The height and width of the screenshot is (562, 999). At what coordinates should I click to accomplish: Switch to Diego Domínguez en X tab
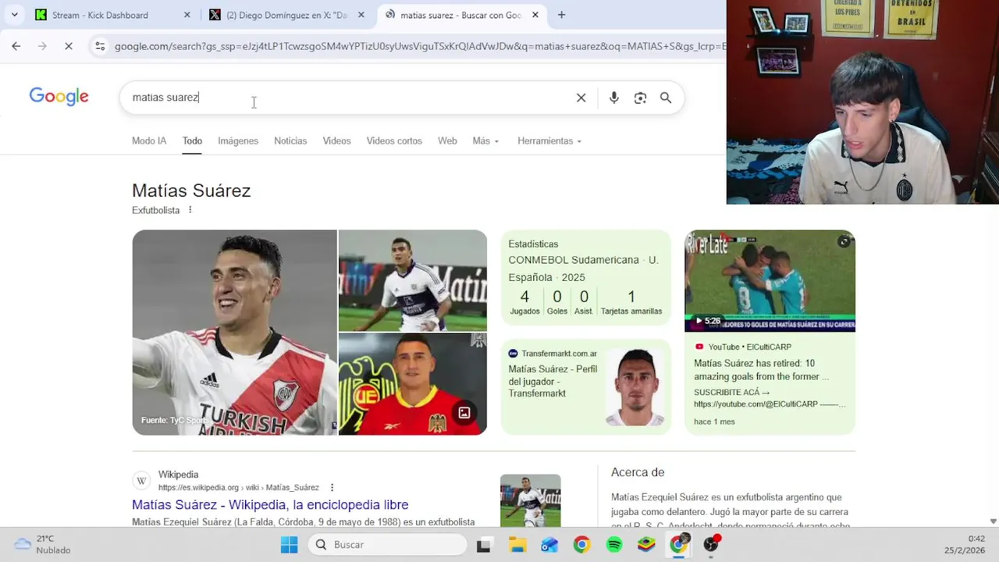click(287, 15)
